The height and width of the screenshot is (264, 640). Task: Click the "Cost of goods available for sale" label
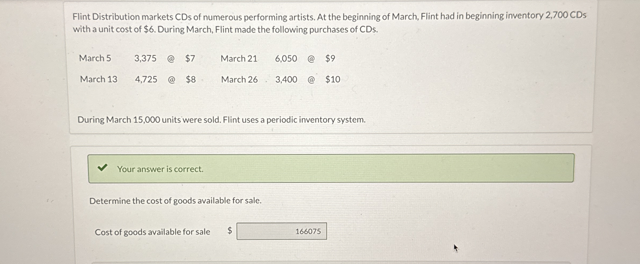(152, 232)
